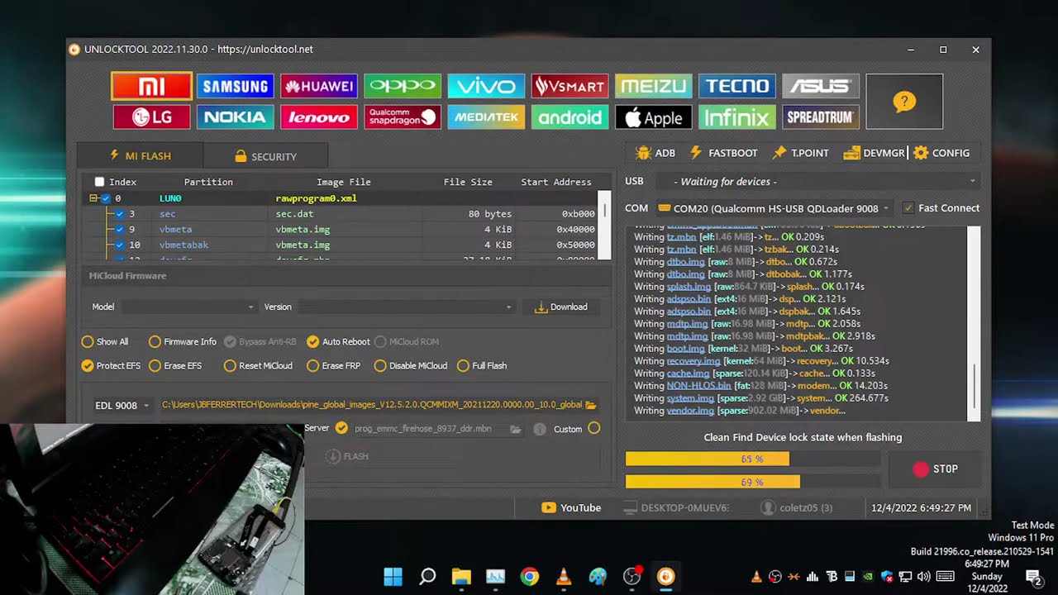Image resolution: width=1058 pixels, height=595 pixels.
Task: Select the Tecno brand icon
Action: click(x=737, y=86)
